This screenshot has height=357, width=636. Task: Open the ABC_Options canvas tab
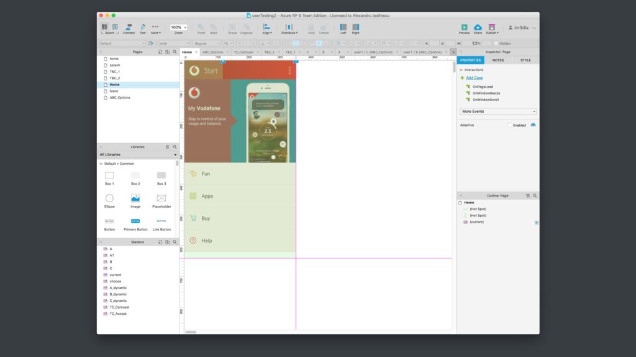(x=212, y=52)
